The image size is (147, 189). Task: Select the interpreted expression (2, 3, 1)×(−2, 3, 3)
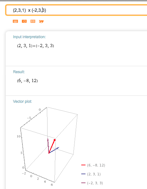click(x=35, y=46)
